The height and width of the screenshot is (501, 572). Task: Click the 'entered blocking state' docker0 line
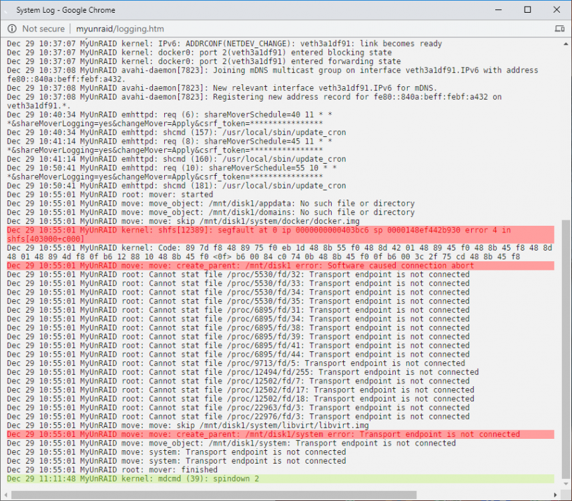[x=199, y=53]
